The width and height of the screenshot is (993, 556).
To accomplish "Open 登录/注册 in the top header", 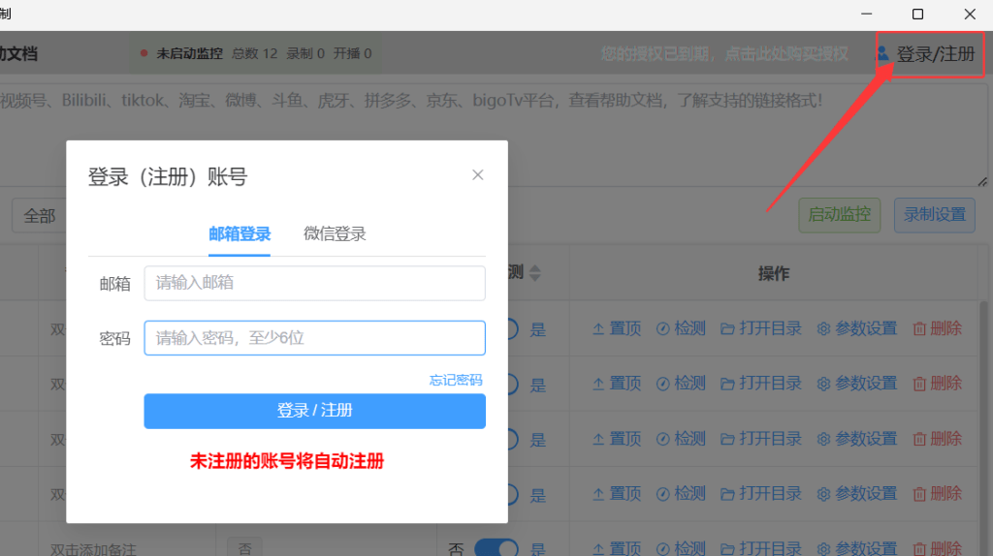I will (x=936, y=54).
